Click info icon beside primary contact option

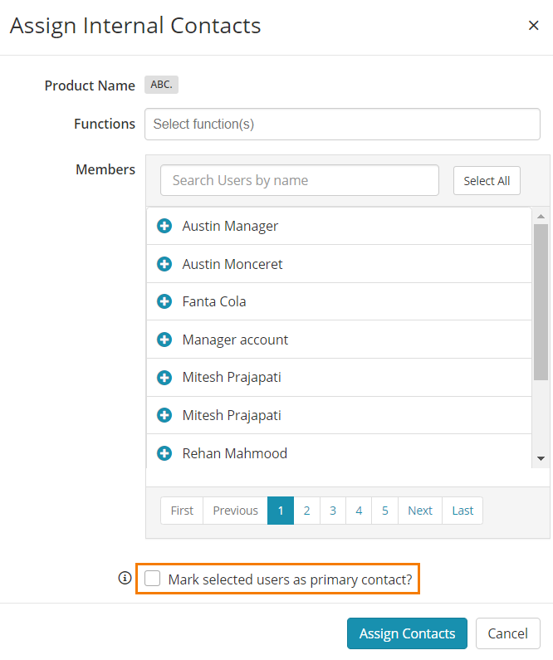coord(125,578)
